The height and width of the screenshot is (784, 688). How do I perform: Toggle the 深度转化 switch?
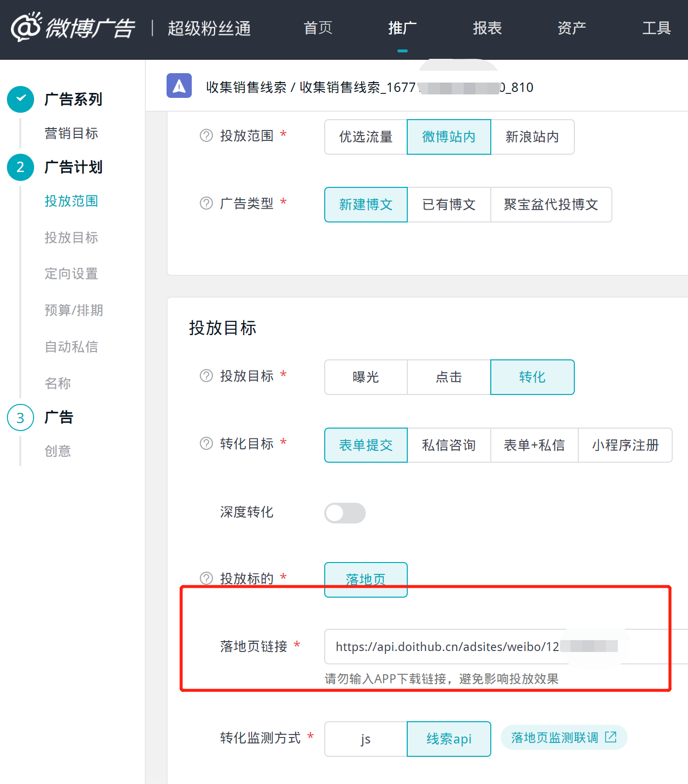[x=345, y=513]
